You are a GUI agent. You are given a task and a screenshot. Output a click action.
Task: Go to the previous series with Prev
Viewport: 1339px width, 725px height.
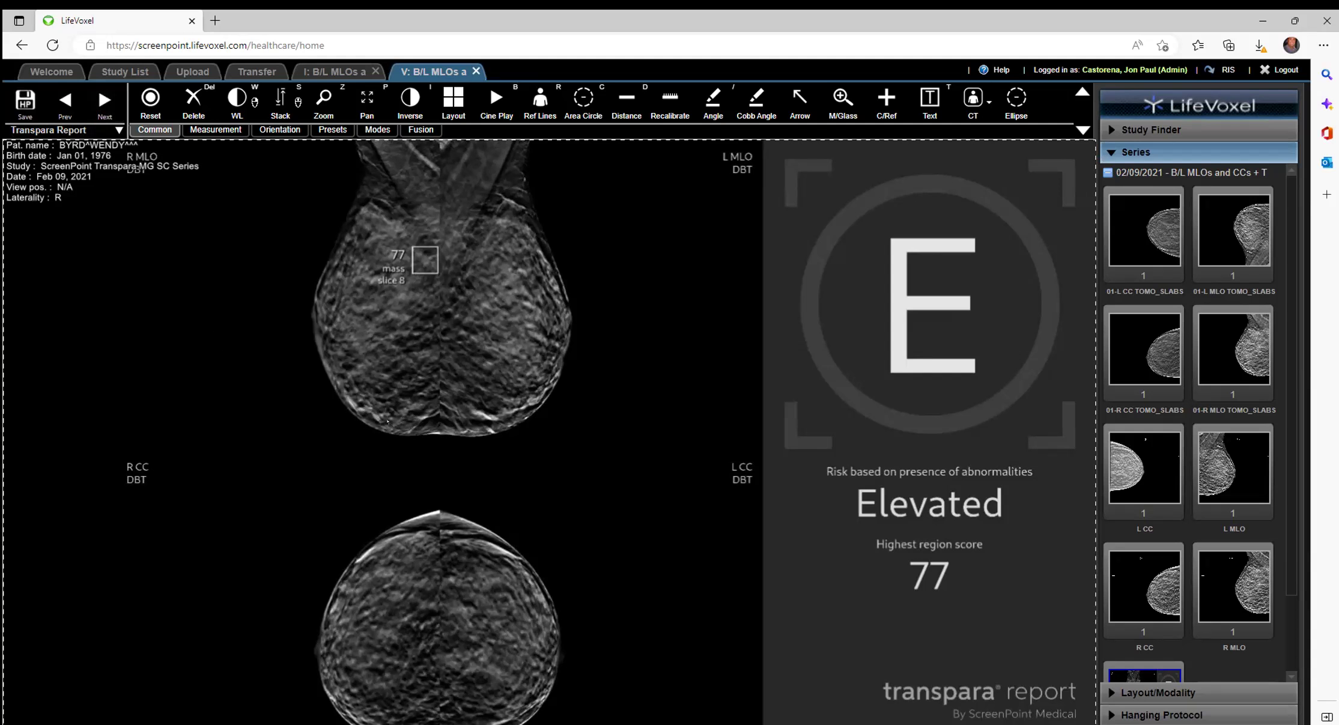click(x=65, y=105)
